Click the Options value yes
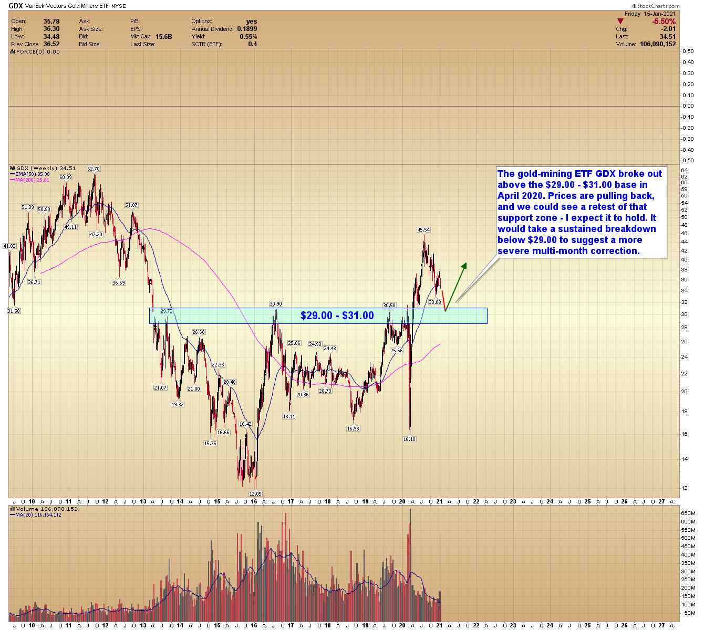 (x=252, y=22)
